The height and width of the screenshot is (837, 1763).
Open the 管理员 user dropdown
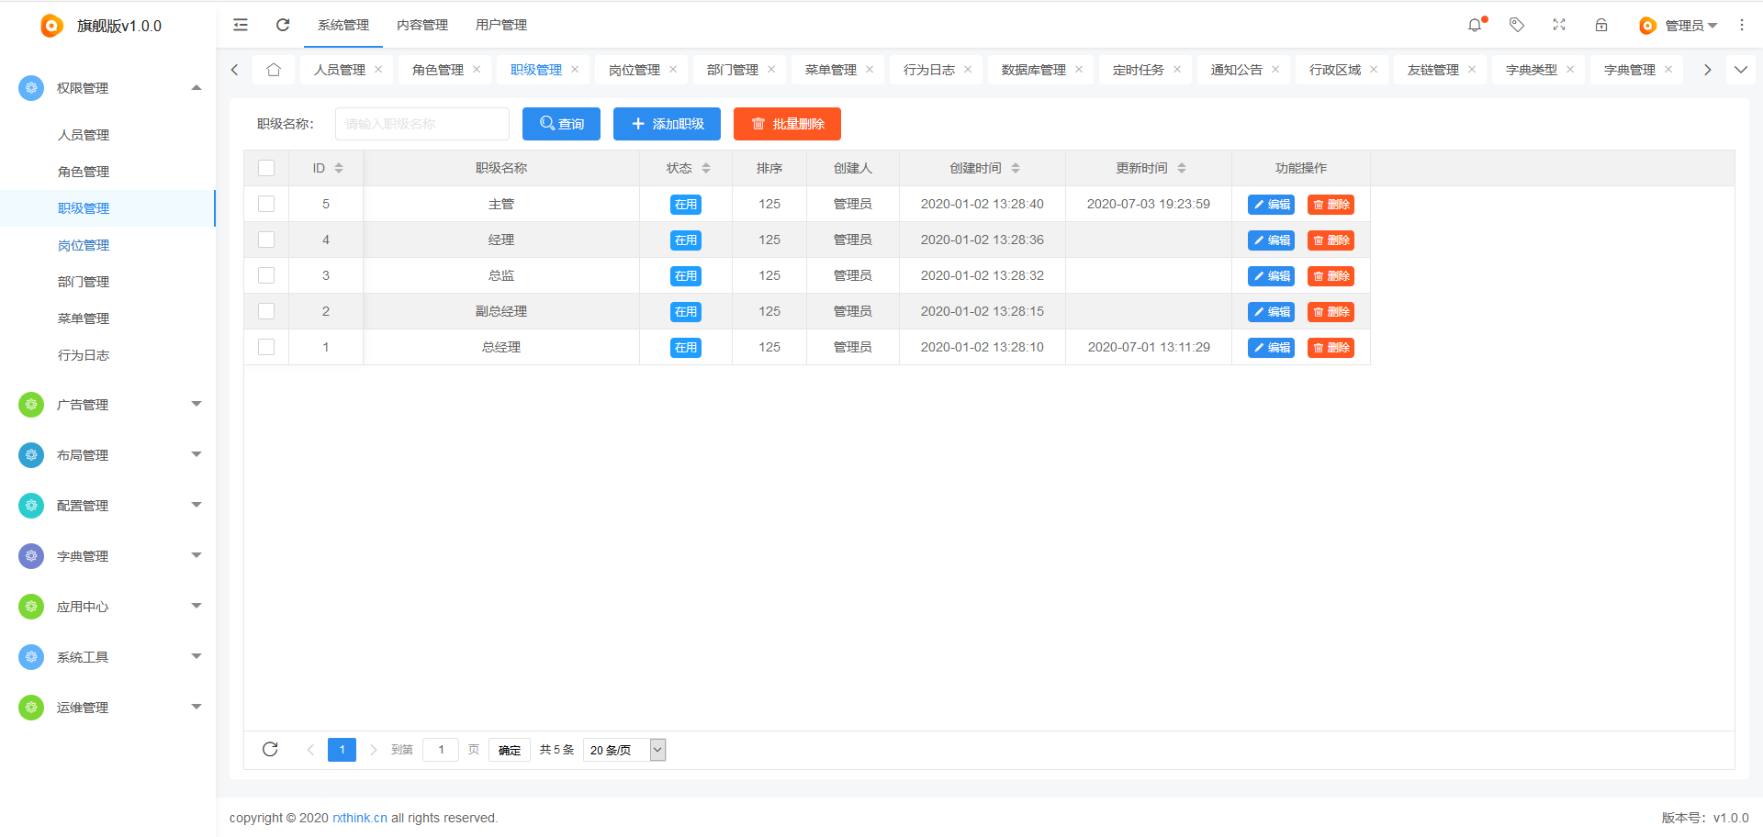pyautogui.click(x=1679, y=26)
